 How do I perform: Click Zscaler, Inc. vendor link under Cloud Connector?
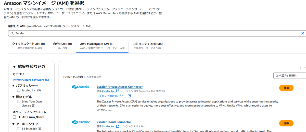(x=109, y=126)
